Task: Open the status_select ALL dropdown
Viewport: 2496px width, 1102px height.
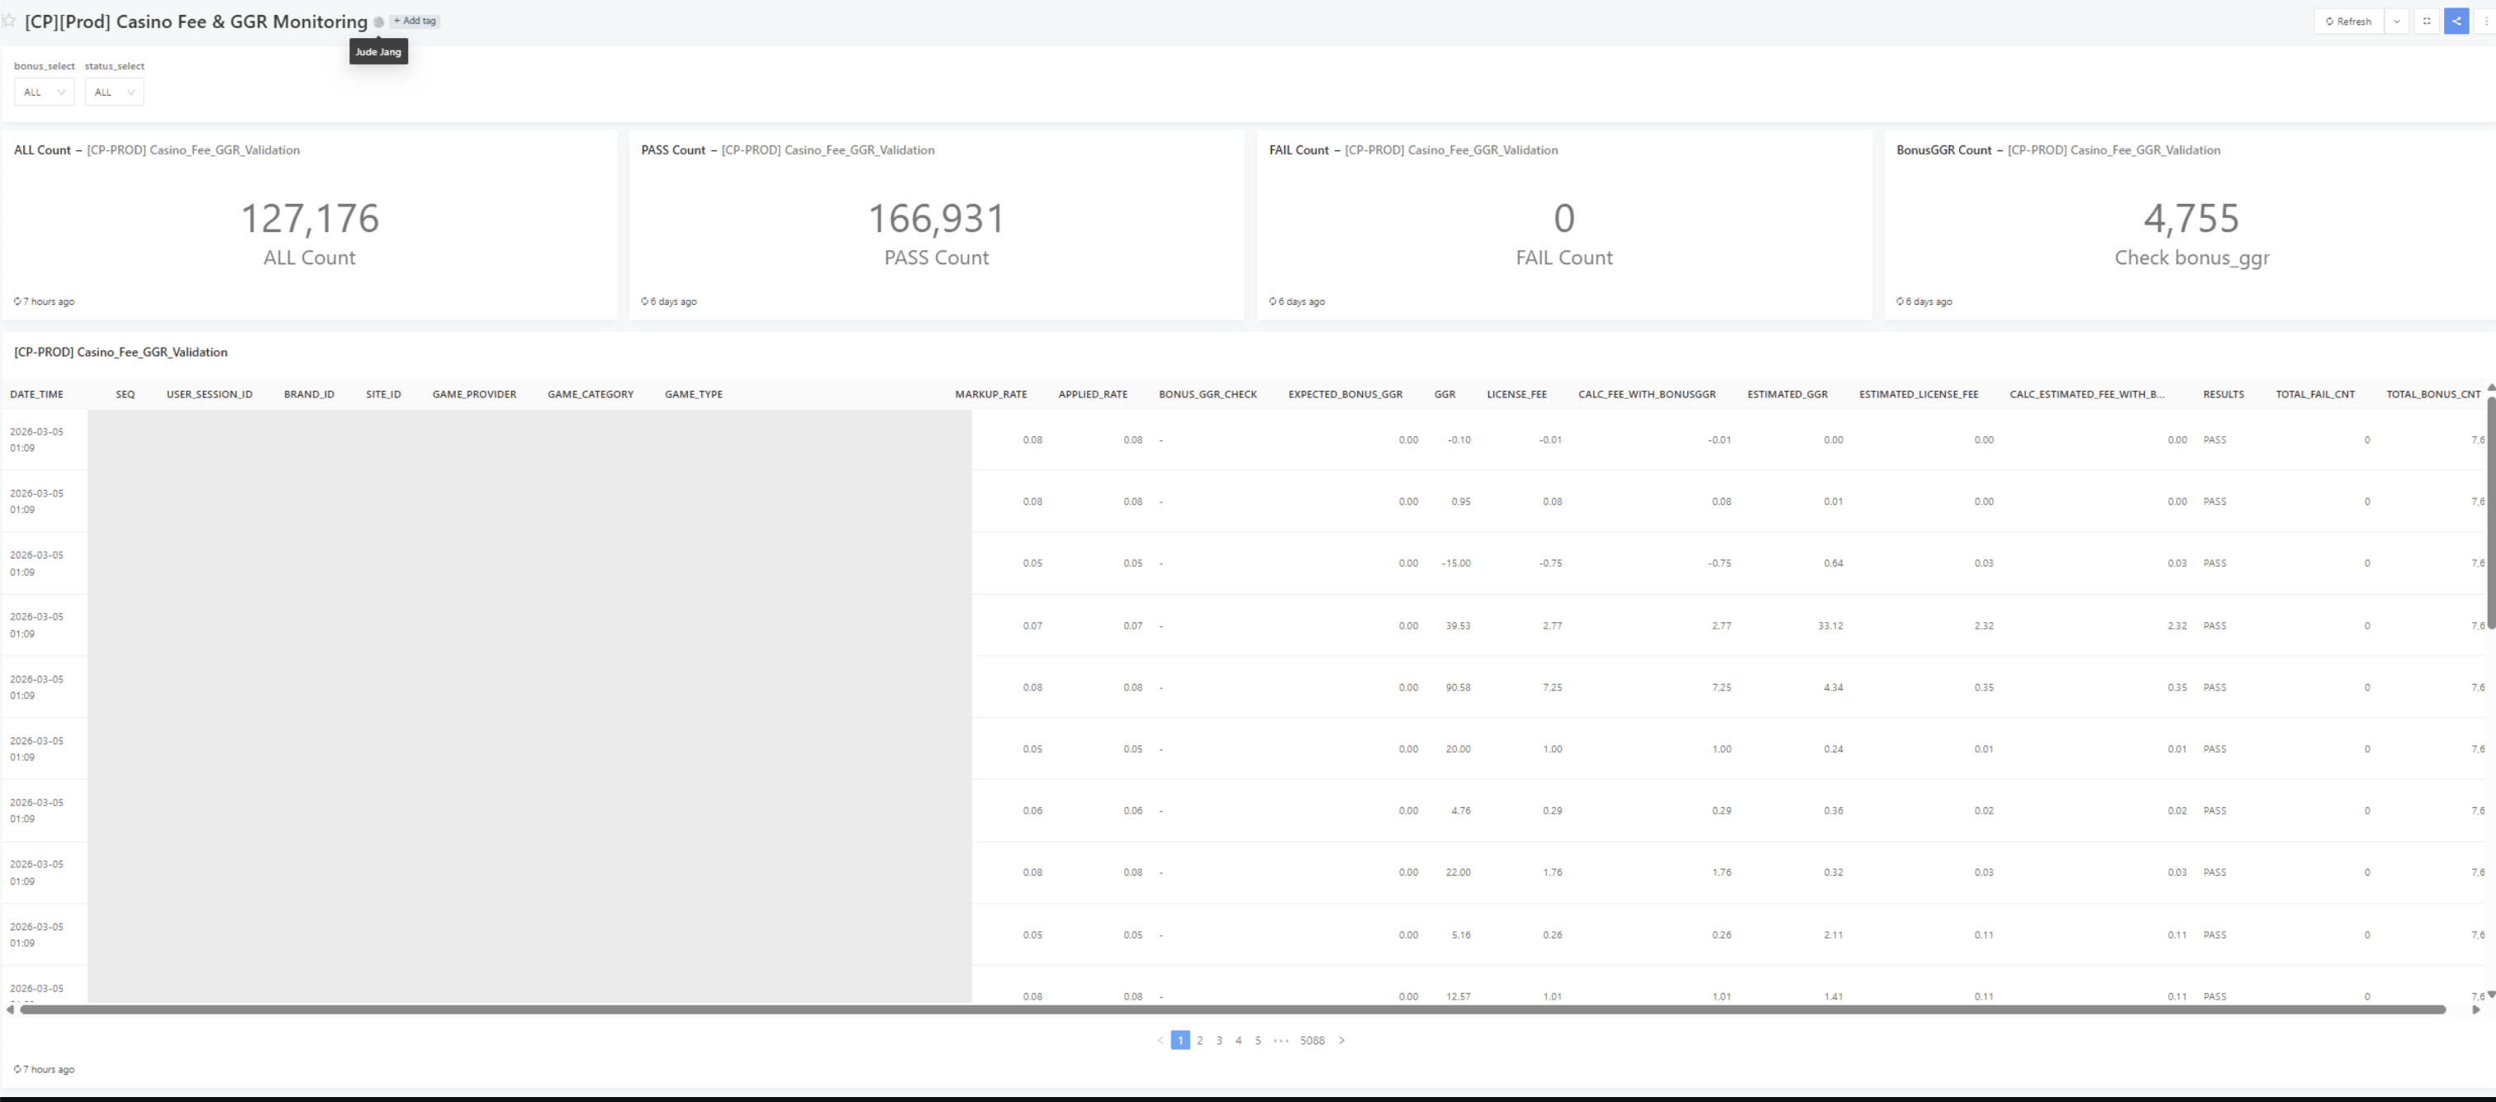Action: coord(114,92)
